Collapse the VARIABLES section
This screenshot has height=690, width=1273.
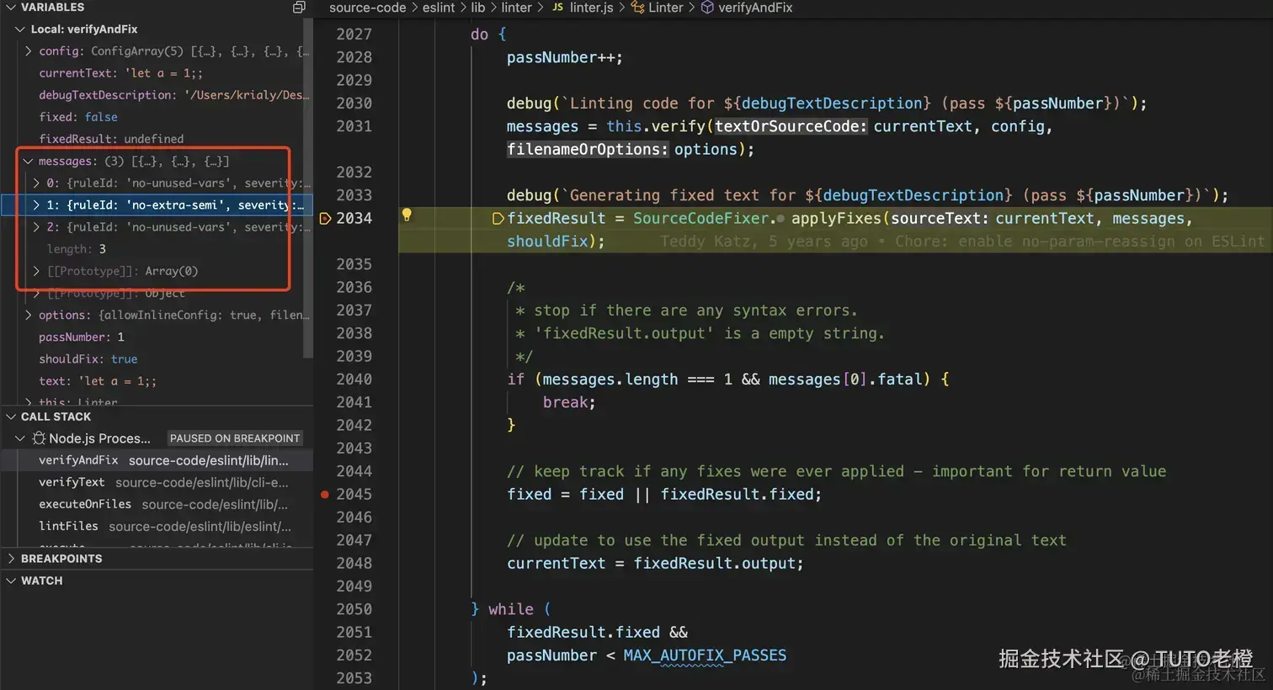click(x=11, y=8)
